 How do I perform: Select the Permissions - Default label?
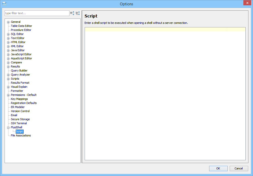(x=24, y=95)
